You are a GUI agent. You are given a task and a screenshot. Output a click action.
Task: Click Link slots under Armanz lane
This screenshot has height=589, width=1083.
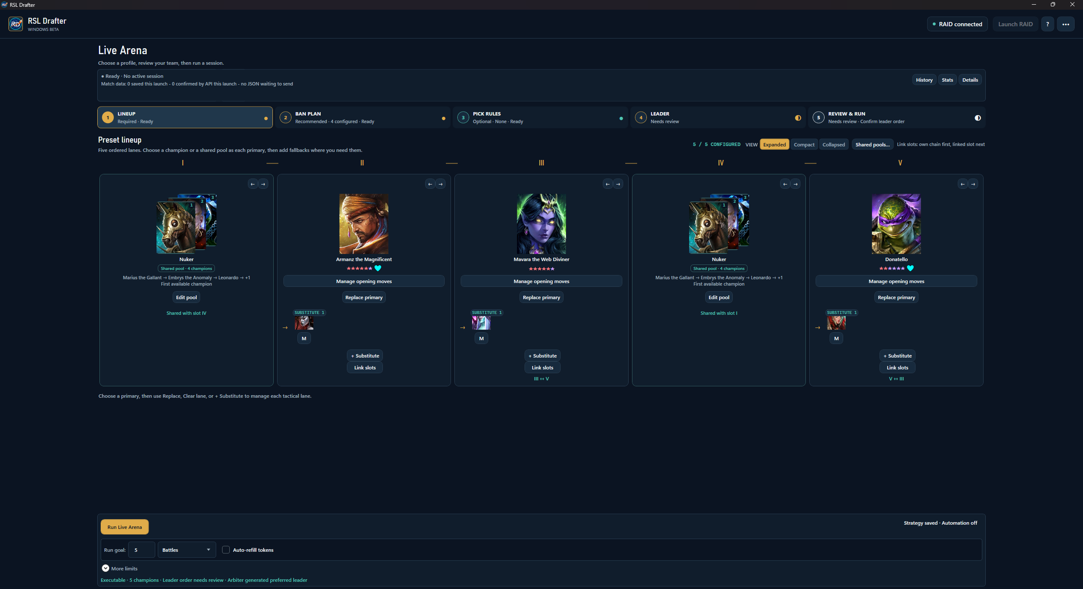coord(365,368)
